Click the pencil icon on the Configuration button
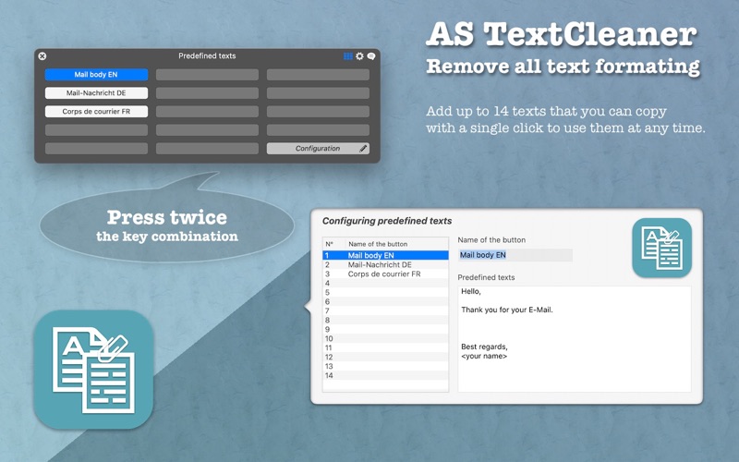The height and width of the screenshot is (462, 739). coord(363,149)
